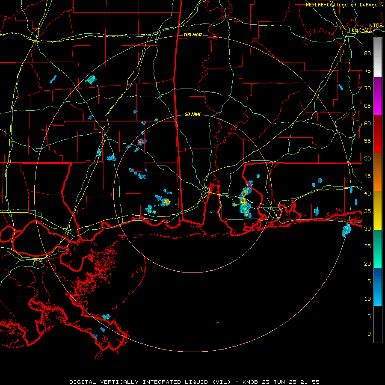Click the scale value "10"
The image size is (385, 385).
367,299
